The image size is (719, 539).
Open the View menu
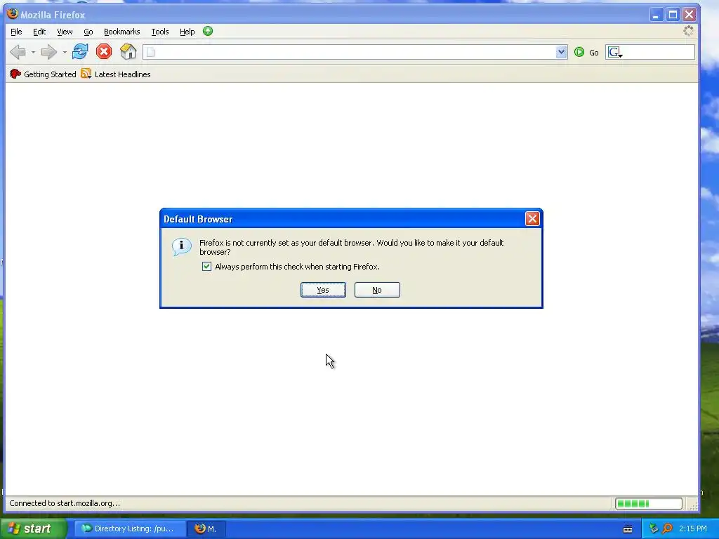pyautogui.click(x=65, y=32)
